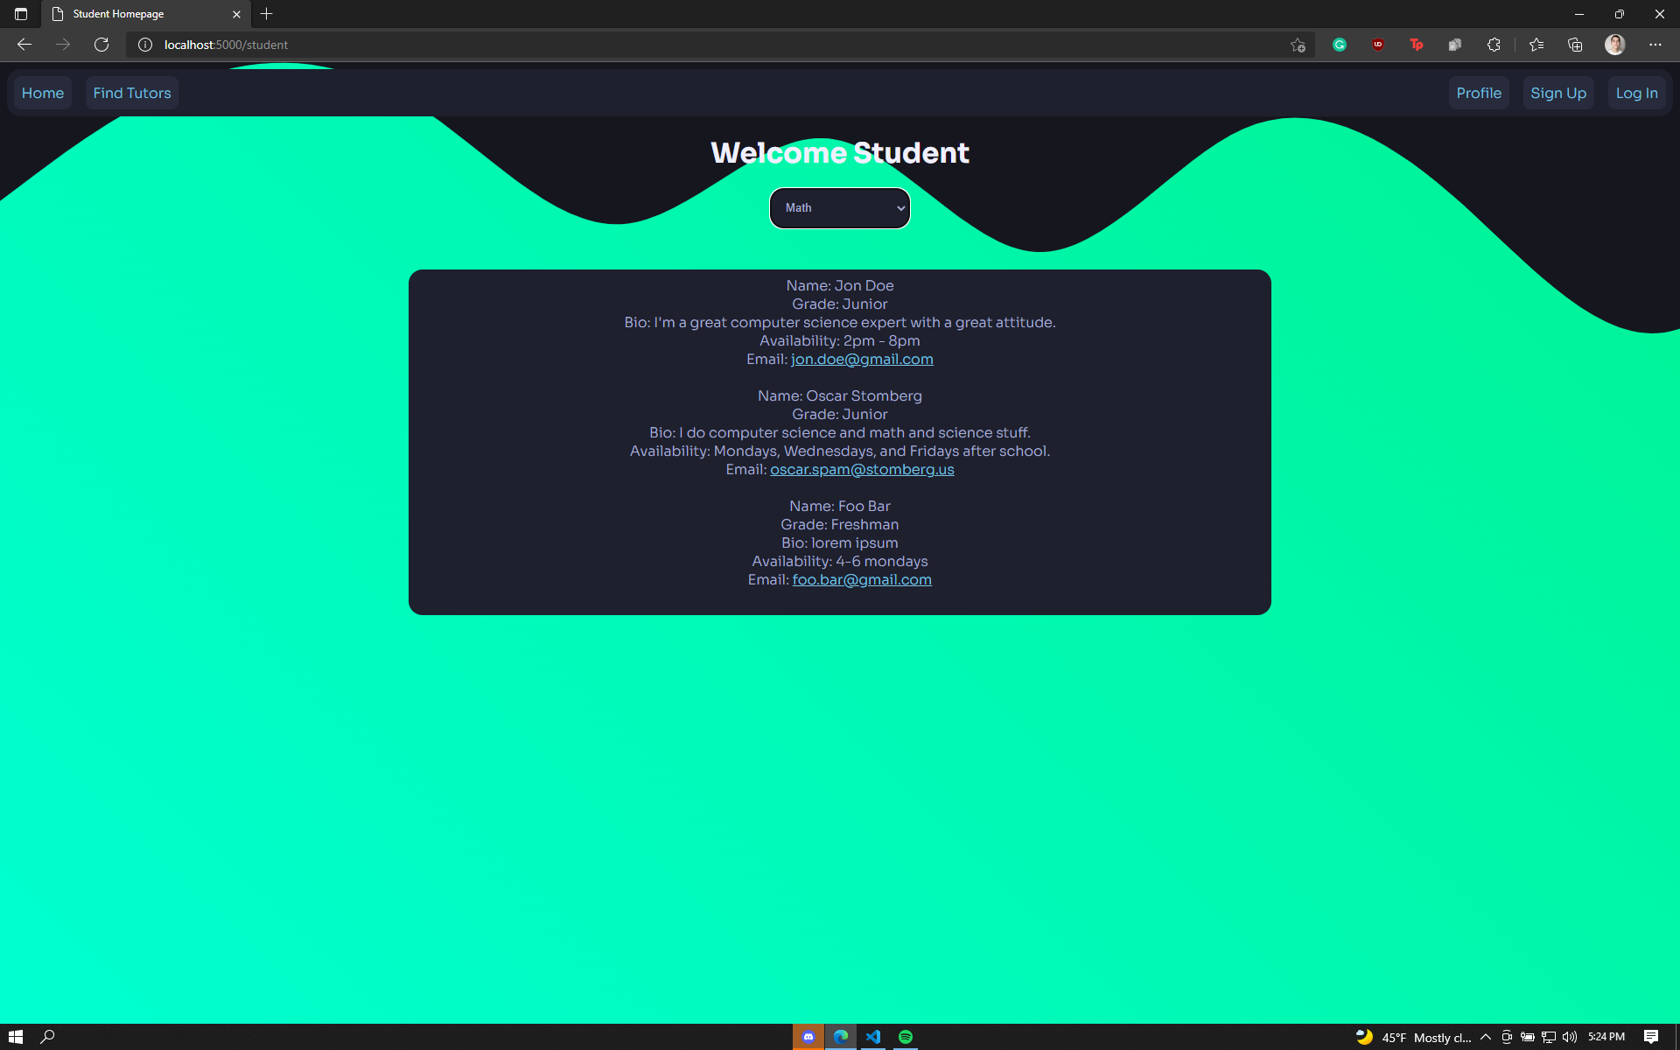Open the Profile page link
This screenshot has width=1680, height=1050.
pyautogui.click(x=1479, y=93)
